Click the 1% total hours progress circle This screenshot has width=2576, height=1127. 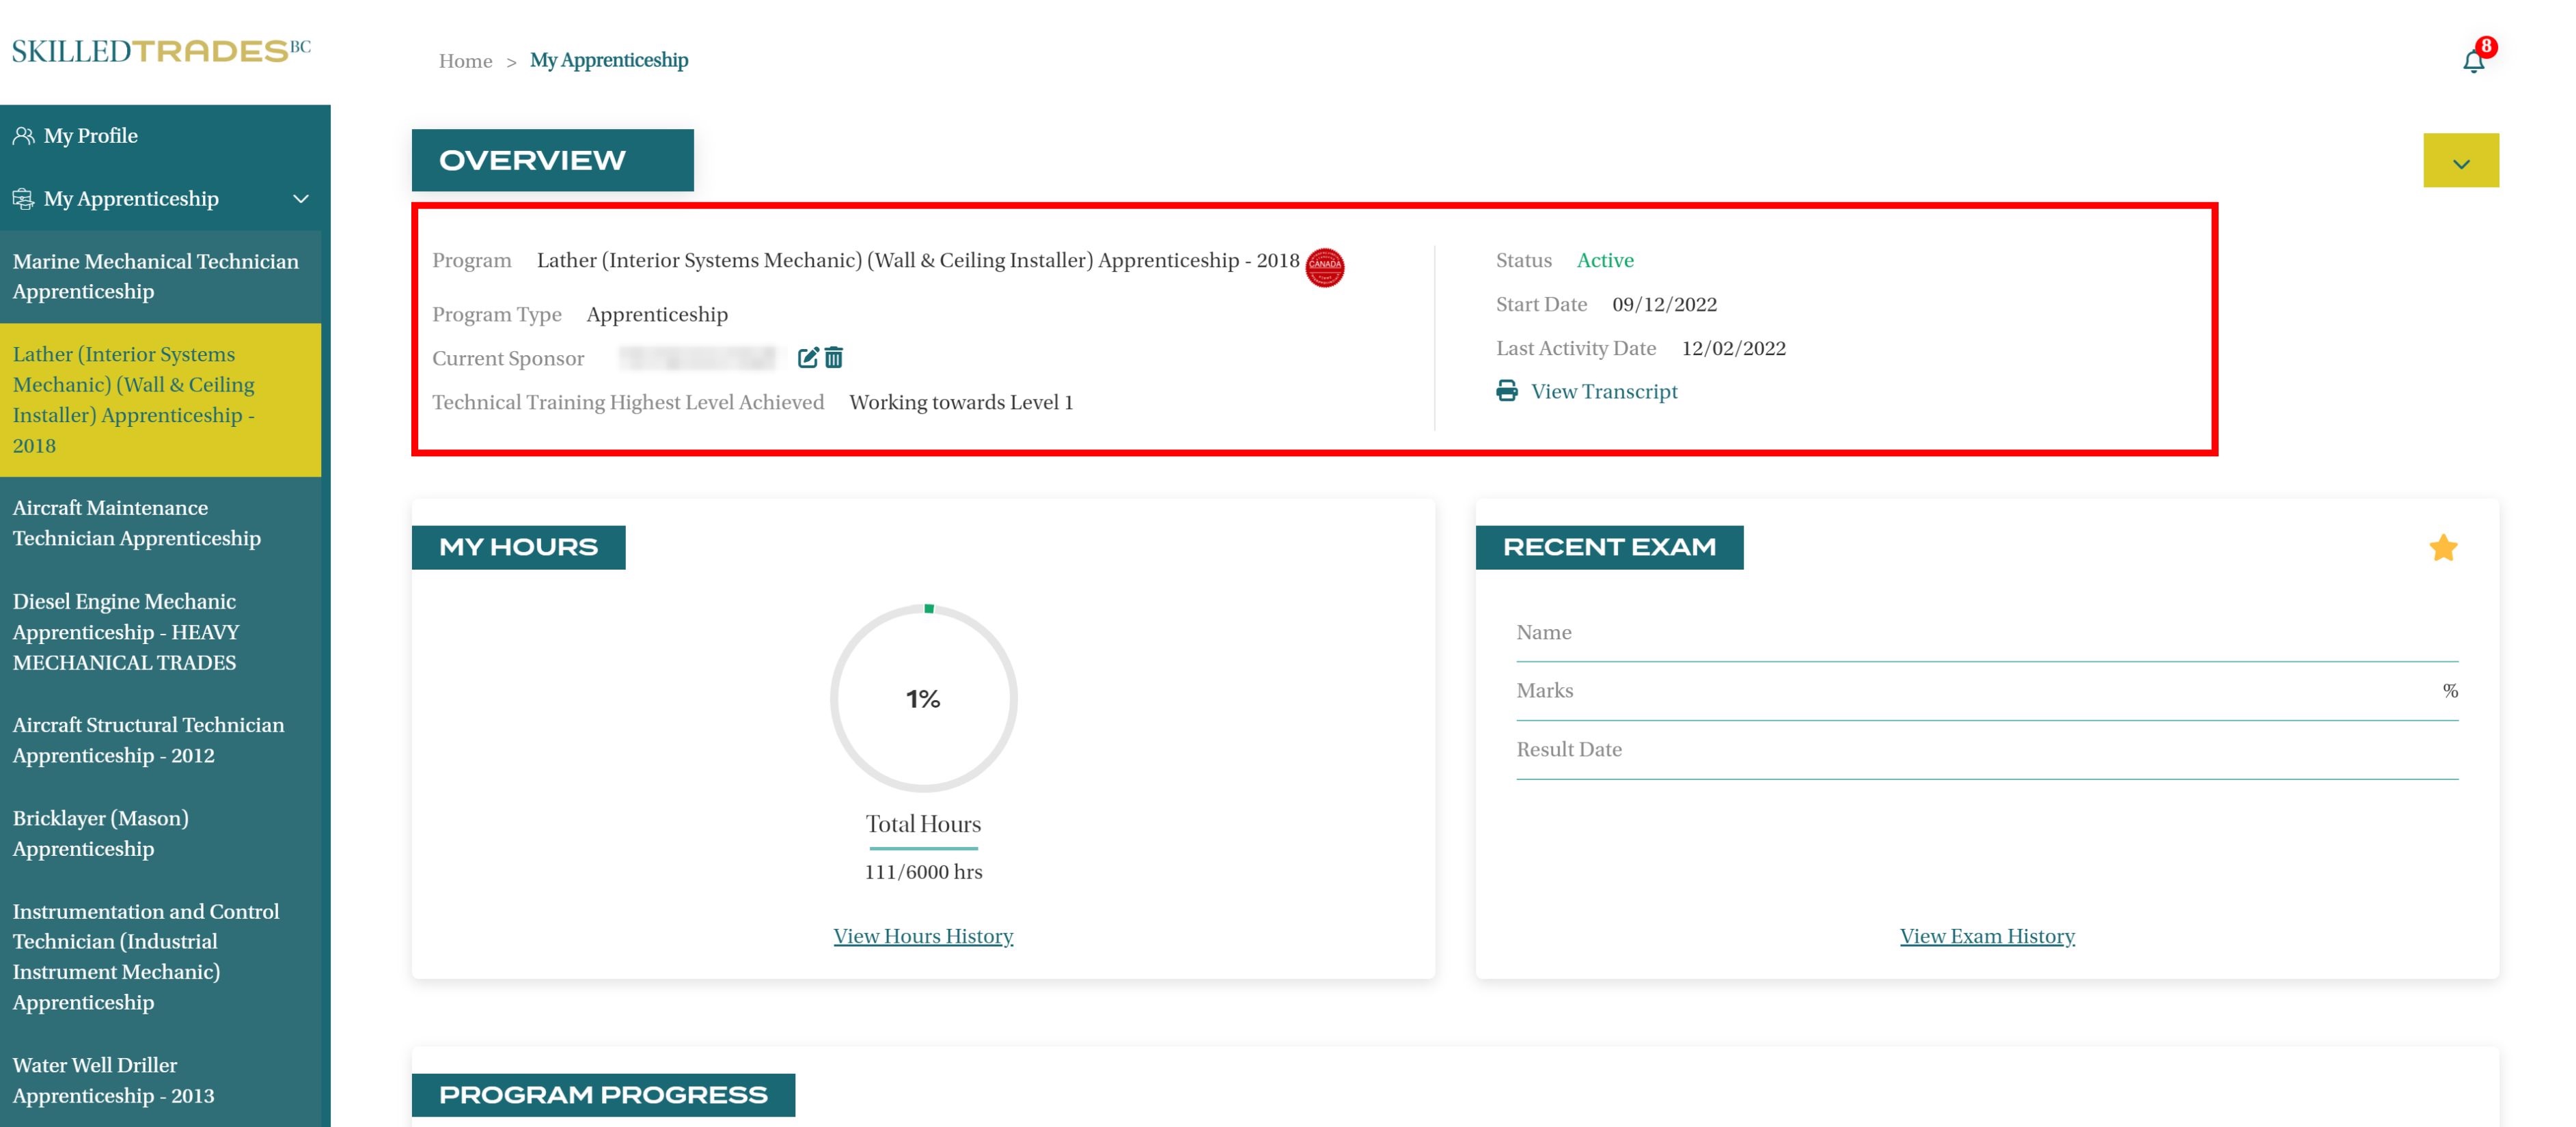coord(923,698)
